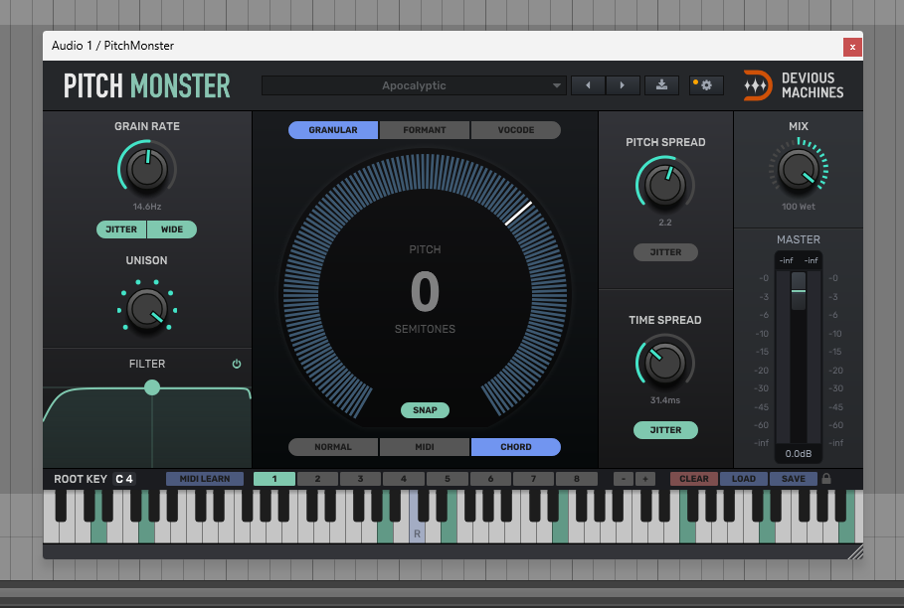Screen dimensions: 904x608
Task: Click the keyboard lock padlock icon
Action: [x=826, y=479]
